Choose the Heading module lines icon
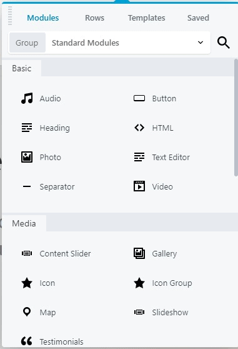The width and height of the screenshot is (238, 349). (x=27, y=128)
